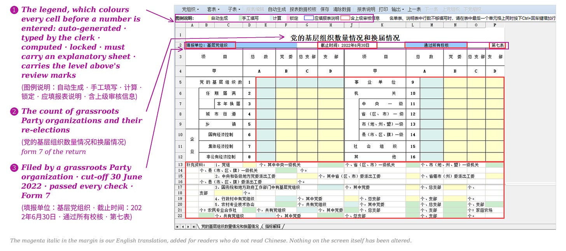Open the 子表 dropdown menu
Screen dimensions: 566x251
coord(234,9)
